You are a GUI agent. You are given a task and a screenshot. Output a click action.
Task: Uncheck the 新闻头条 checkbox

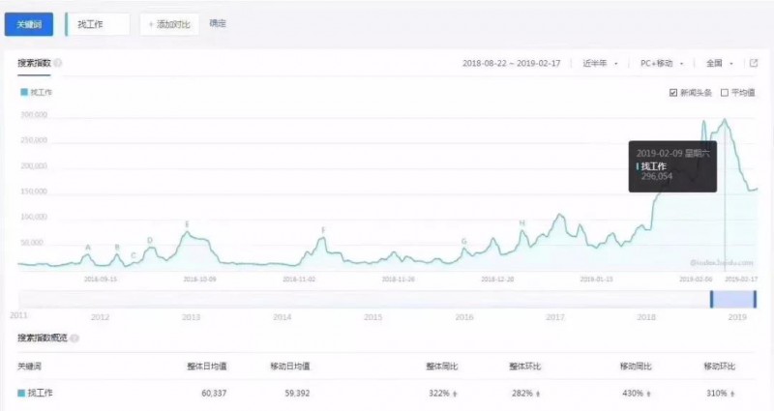click(673, 93)
